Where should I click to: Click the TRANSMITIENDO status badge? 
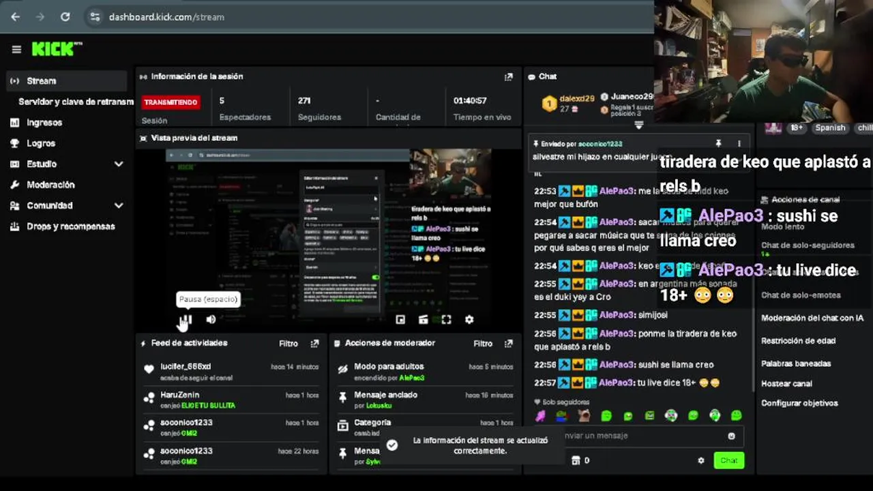coord(171,102)
